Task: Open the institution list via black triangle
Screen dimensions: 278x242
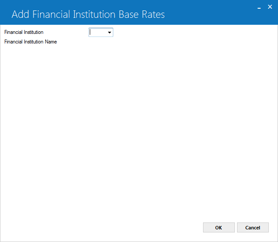Action: coord(109,33)
